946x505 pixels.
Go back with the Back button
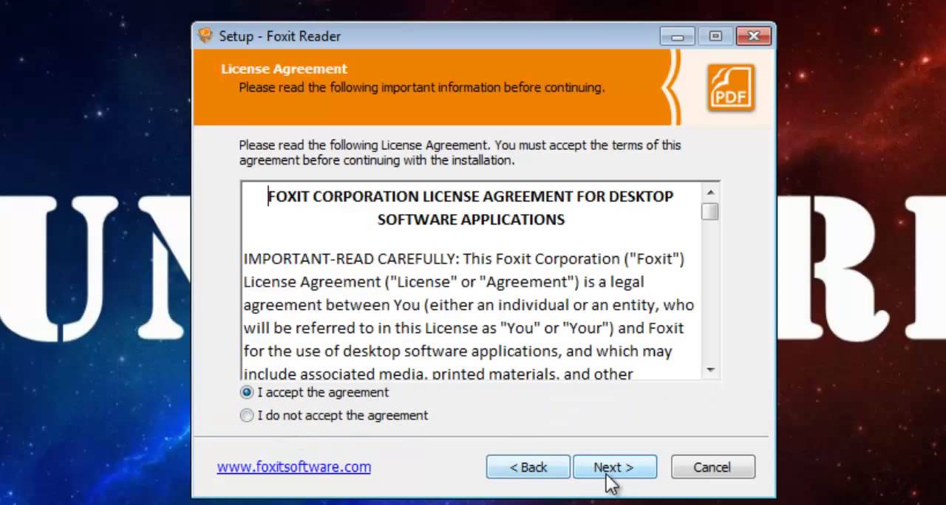pyautogui.click(x=528, y=467)
